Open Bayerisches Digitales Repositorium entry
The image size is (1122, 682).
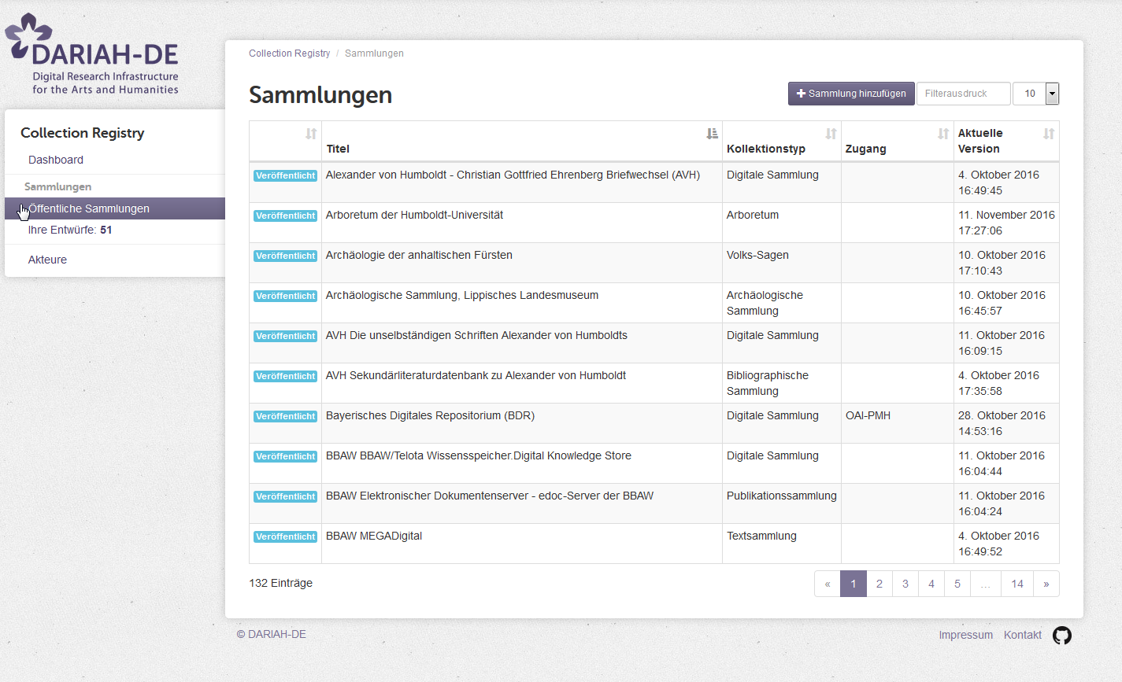[x=430, y=415]
